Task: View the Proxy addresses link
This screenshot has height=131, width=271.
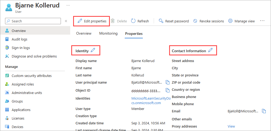Action: 231,126
